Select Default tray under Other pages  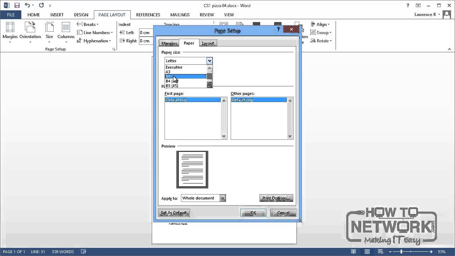pyautogui.click(x=259, y=100)
